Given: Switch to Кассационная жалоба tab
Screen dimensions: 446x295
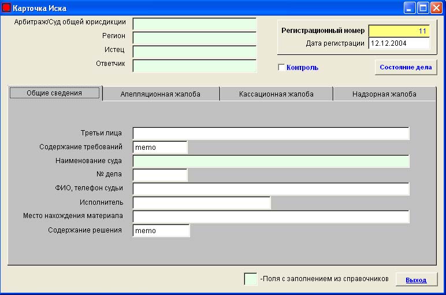Looking at the screenshot, I should click(276, 94).
